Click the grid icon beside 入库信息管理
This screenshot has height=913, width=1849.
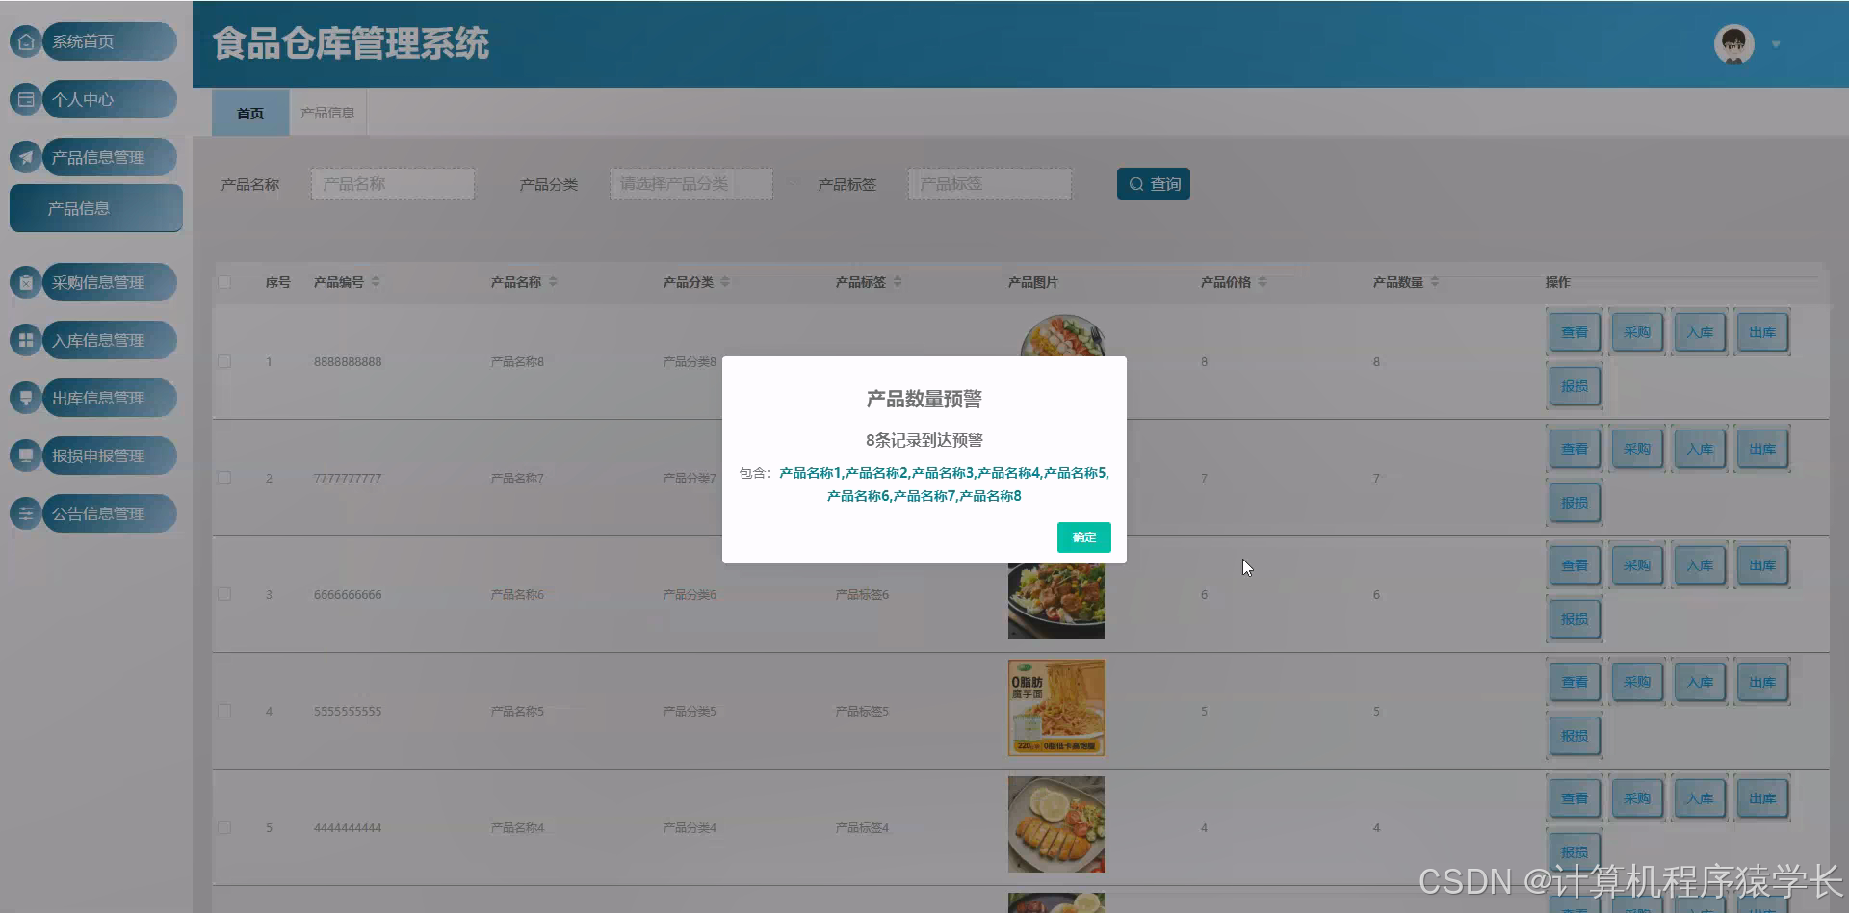coord(26,340)
